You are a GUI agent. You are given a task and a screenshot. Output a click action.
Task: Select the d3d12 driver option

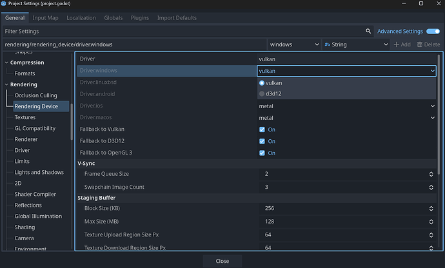tap(273, 94)
